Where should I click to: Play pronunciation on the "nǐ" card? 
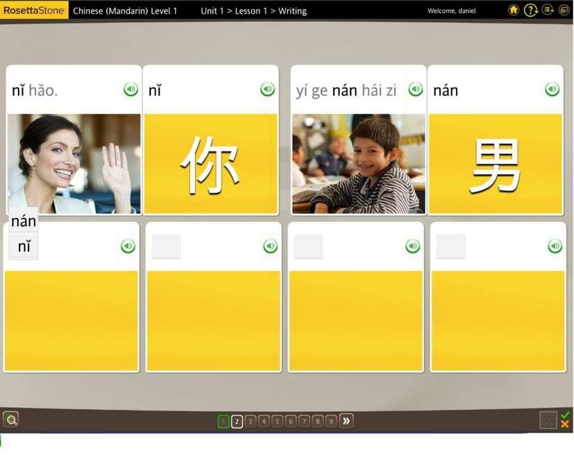point(267,88)
